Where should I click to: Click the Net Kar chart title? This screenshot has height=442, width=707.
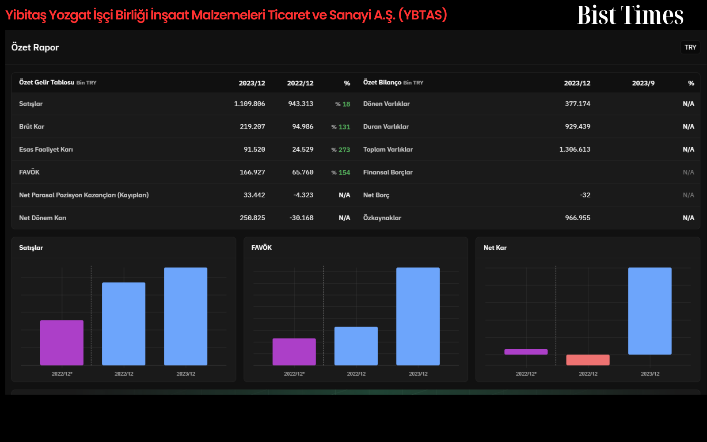click(x=495, y=248)
